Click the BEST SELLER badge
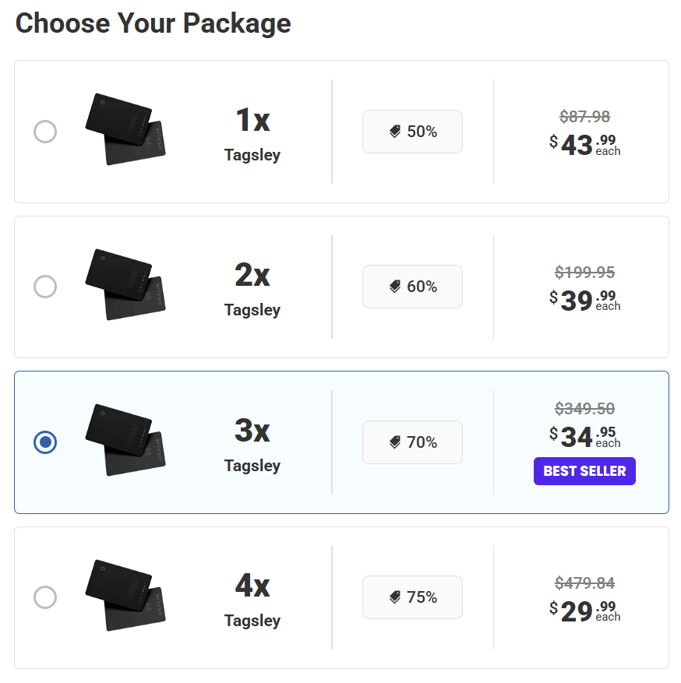This screenshot has height=683, width=681. 584,471
